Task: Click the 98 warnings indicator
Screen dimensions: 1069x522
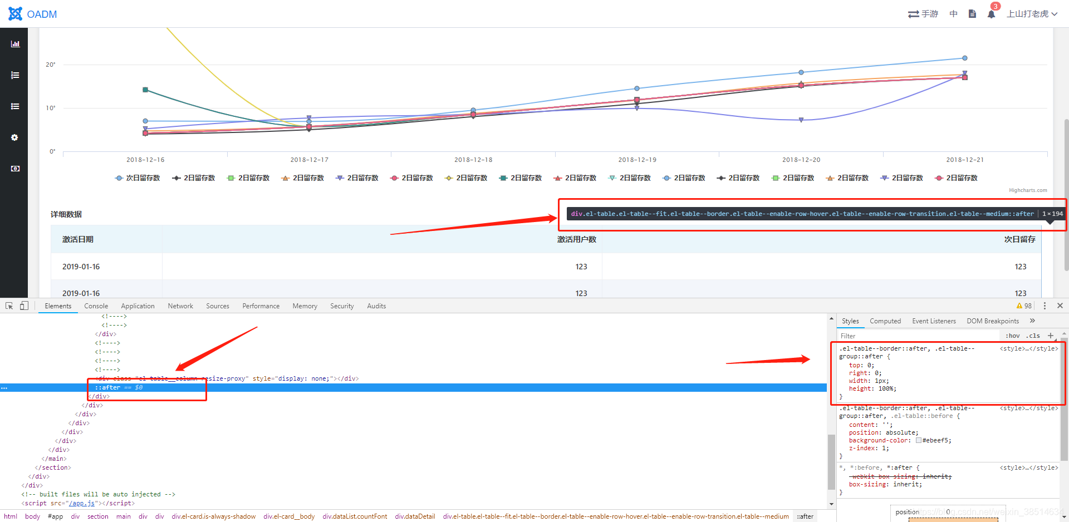Action: coord(1024,306)
